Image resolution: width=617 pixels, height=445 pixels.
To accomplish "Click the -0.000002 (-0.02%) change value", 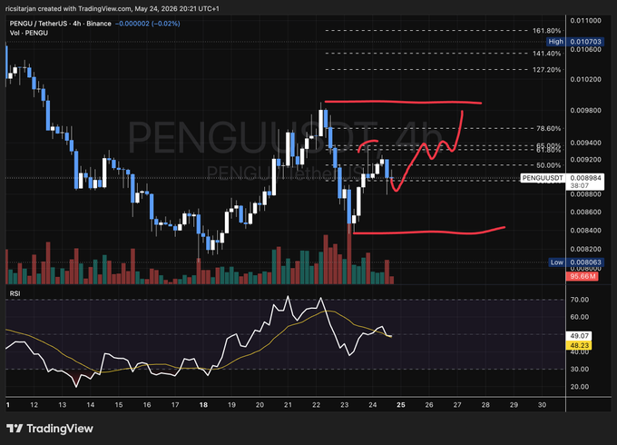I will (x=148, y=24).
